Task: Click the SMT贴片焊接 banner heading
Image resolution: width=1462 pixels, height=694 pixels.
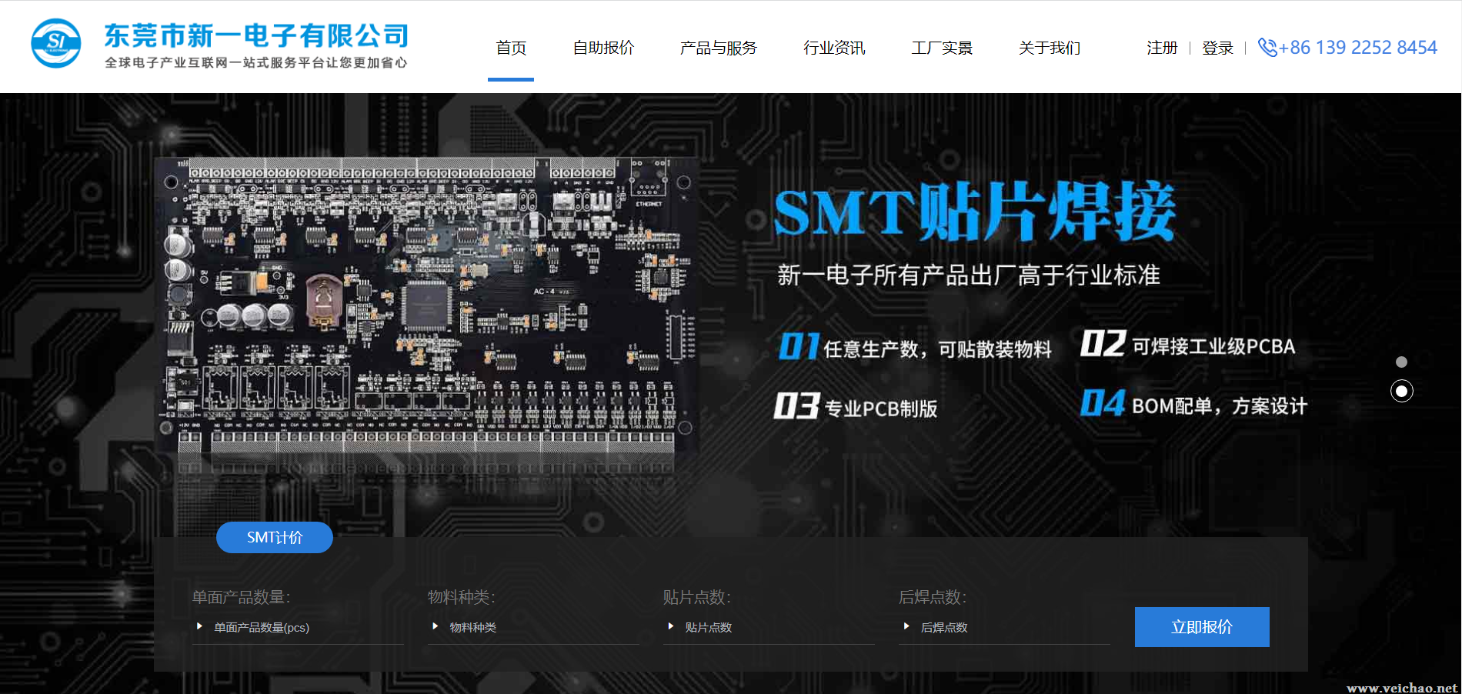Action: click(x=974, y=212)
